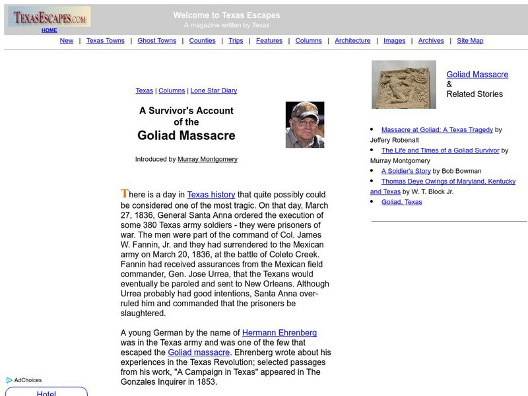Open the Archives page

click(431, 40)
